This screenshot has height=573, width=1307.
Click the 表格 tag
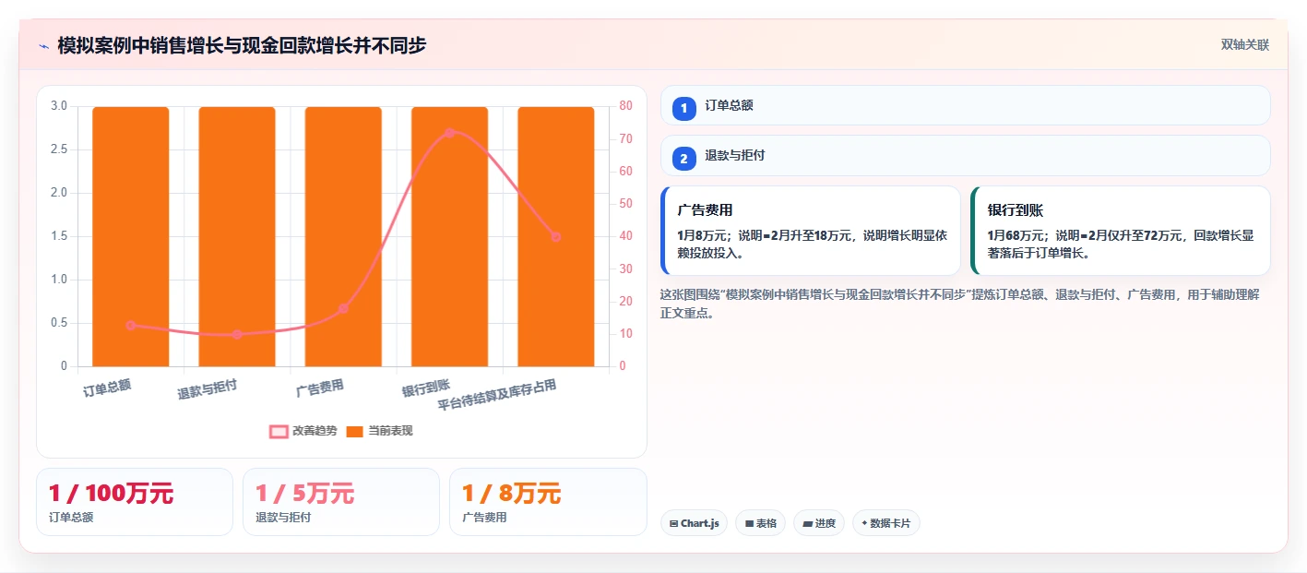coord(760,523)
